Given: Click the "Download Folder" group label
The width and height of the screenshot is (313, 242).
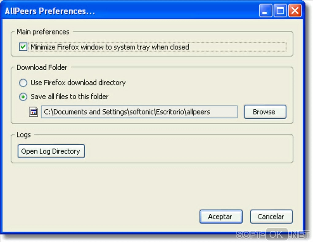Looking at the screenshot, I should click(42, 67).
